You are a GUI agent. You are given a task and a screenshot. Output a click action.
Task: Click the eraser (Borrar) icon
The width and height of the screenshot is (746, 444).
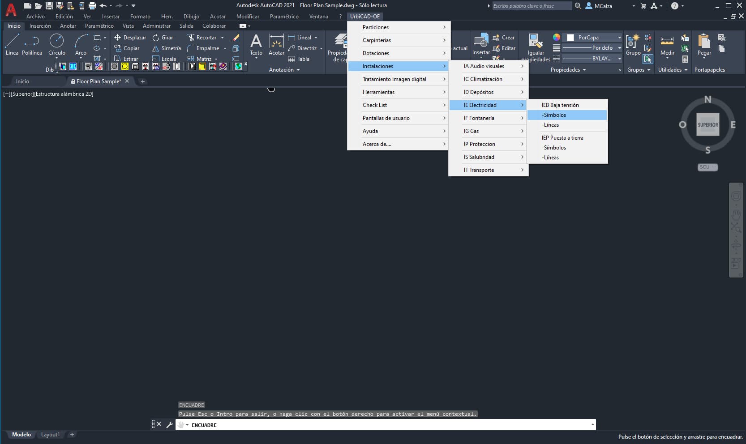[x=236, y=38]
